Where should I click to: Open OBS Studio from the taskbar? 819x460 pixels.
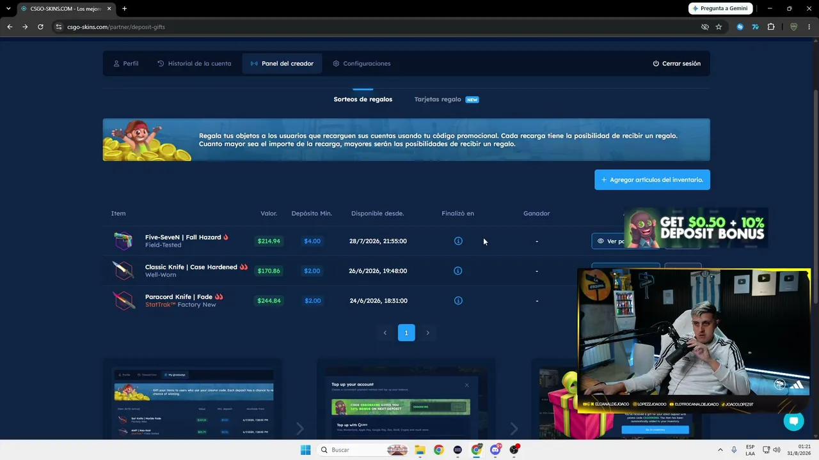514,450
